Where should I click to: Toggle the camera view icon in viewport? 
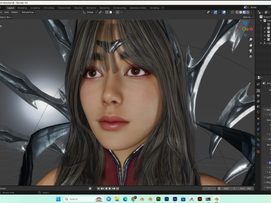251,51
